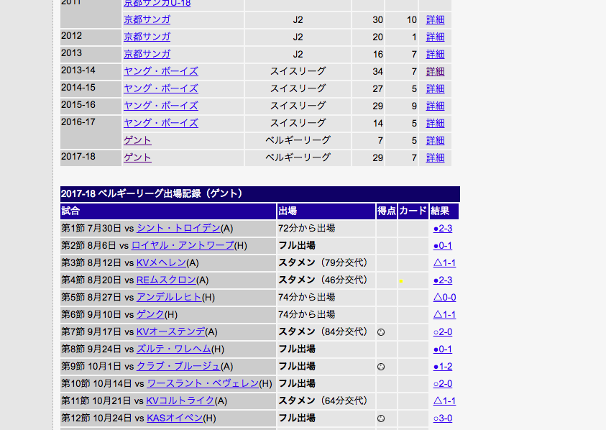Viewport: 606px width, 430px height.
Task: Click the カード column header
Action: point(413,211)
